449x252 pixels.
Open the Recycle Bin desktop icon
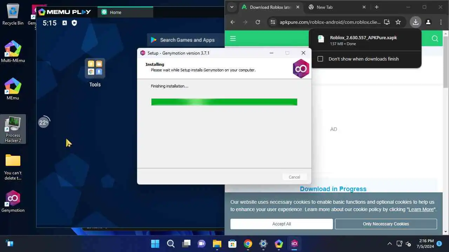tap(13, 15)
